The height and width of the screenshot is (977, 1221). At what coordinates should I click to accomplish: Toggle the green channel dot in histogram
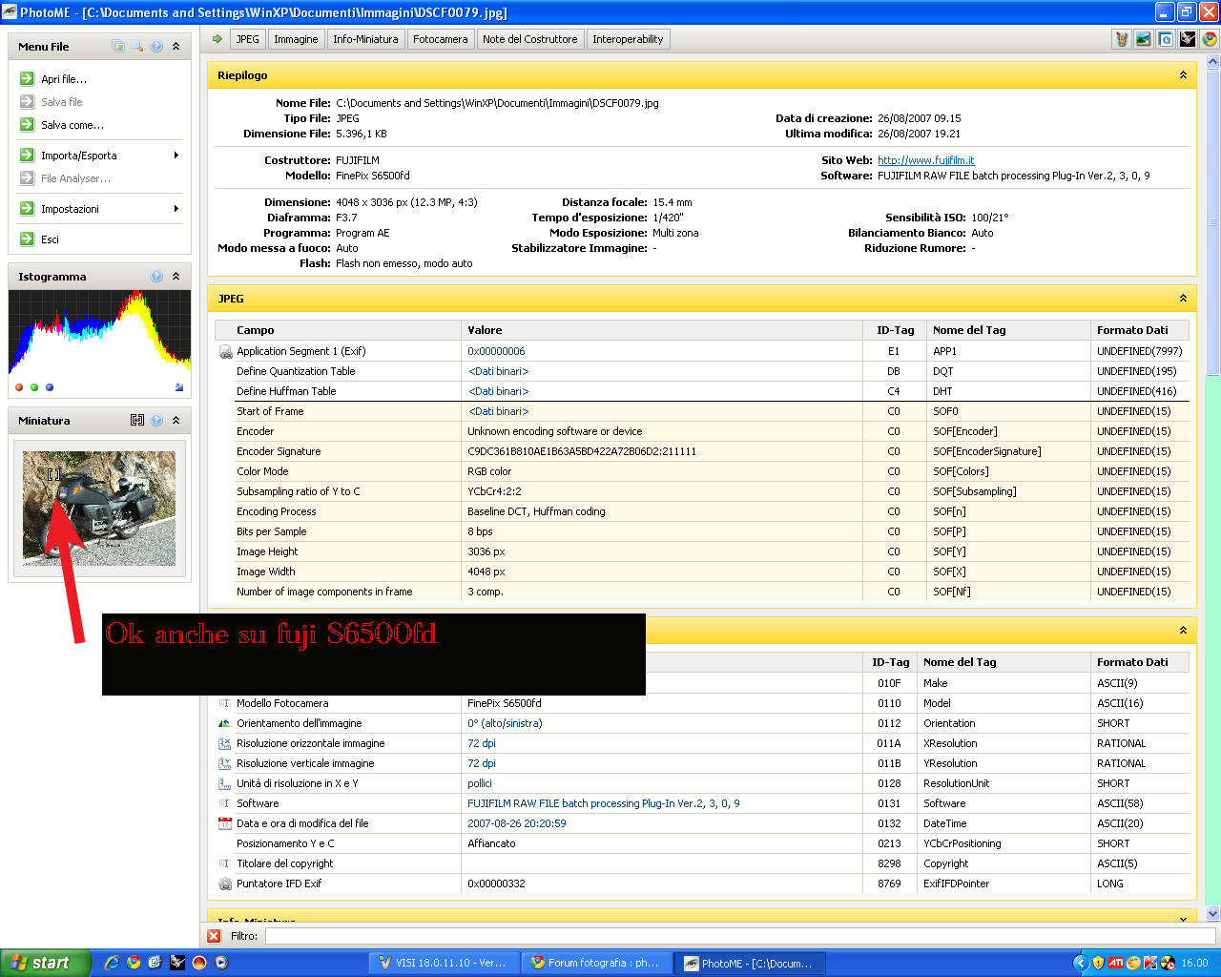[x=34, y=387]
